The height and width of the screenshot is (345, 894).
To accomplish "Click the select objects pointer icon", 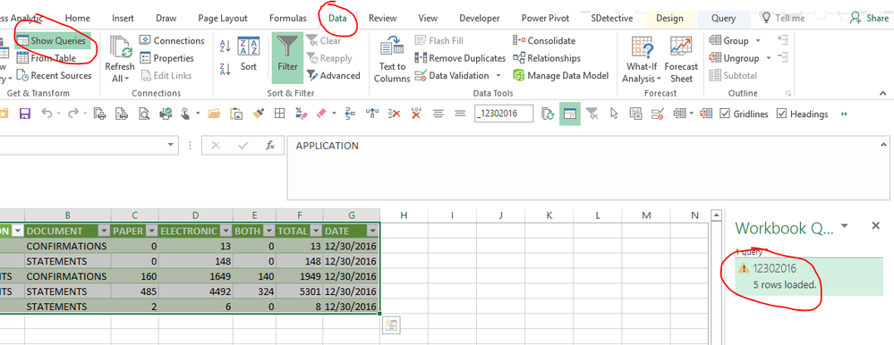I will click(614, 114).
